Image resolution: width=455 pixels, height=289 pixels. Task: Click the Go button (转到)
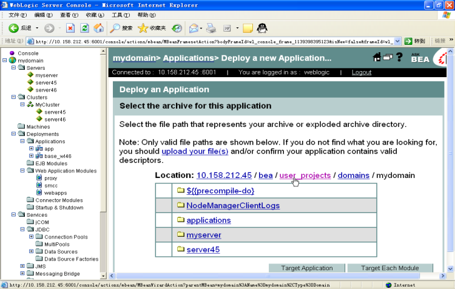[x=415, y=41]
